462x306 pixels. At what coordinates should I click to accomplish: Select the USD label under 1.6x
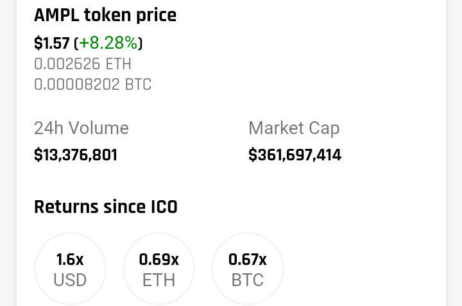70,280
